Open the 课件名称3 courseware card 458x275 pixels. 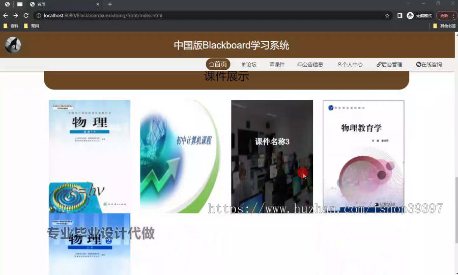pyautogui.click(x=272, y=156)
